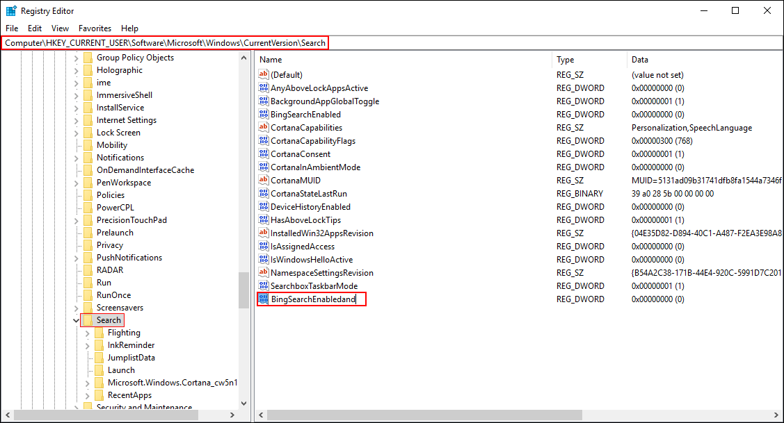
Task: Click the Policies folder icon
Action: pos(88,194)
